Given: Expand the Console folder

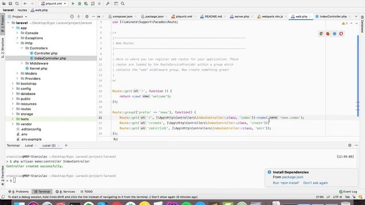Looking at the screenshot, I should click(17, 33).
